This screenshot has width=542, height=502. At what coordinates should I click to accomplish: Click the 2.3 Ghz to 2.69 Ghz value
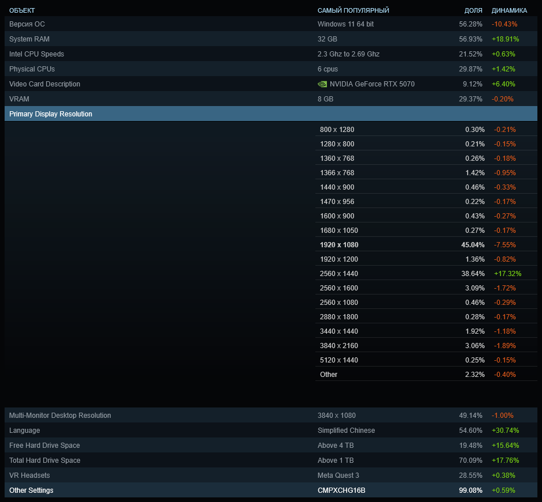click(x=348, y=54)
